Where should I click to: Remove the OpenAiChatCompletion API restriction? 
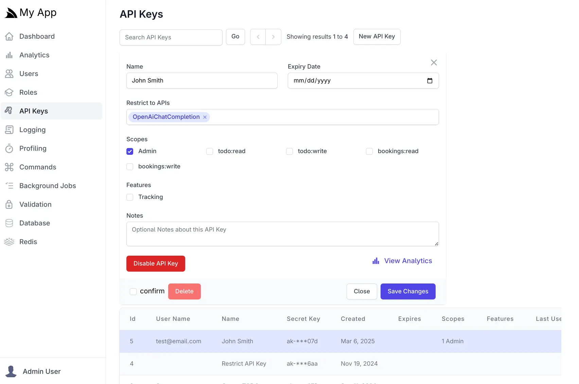(205, 117)
